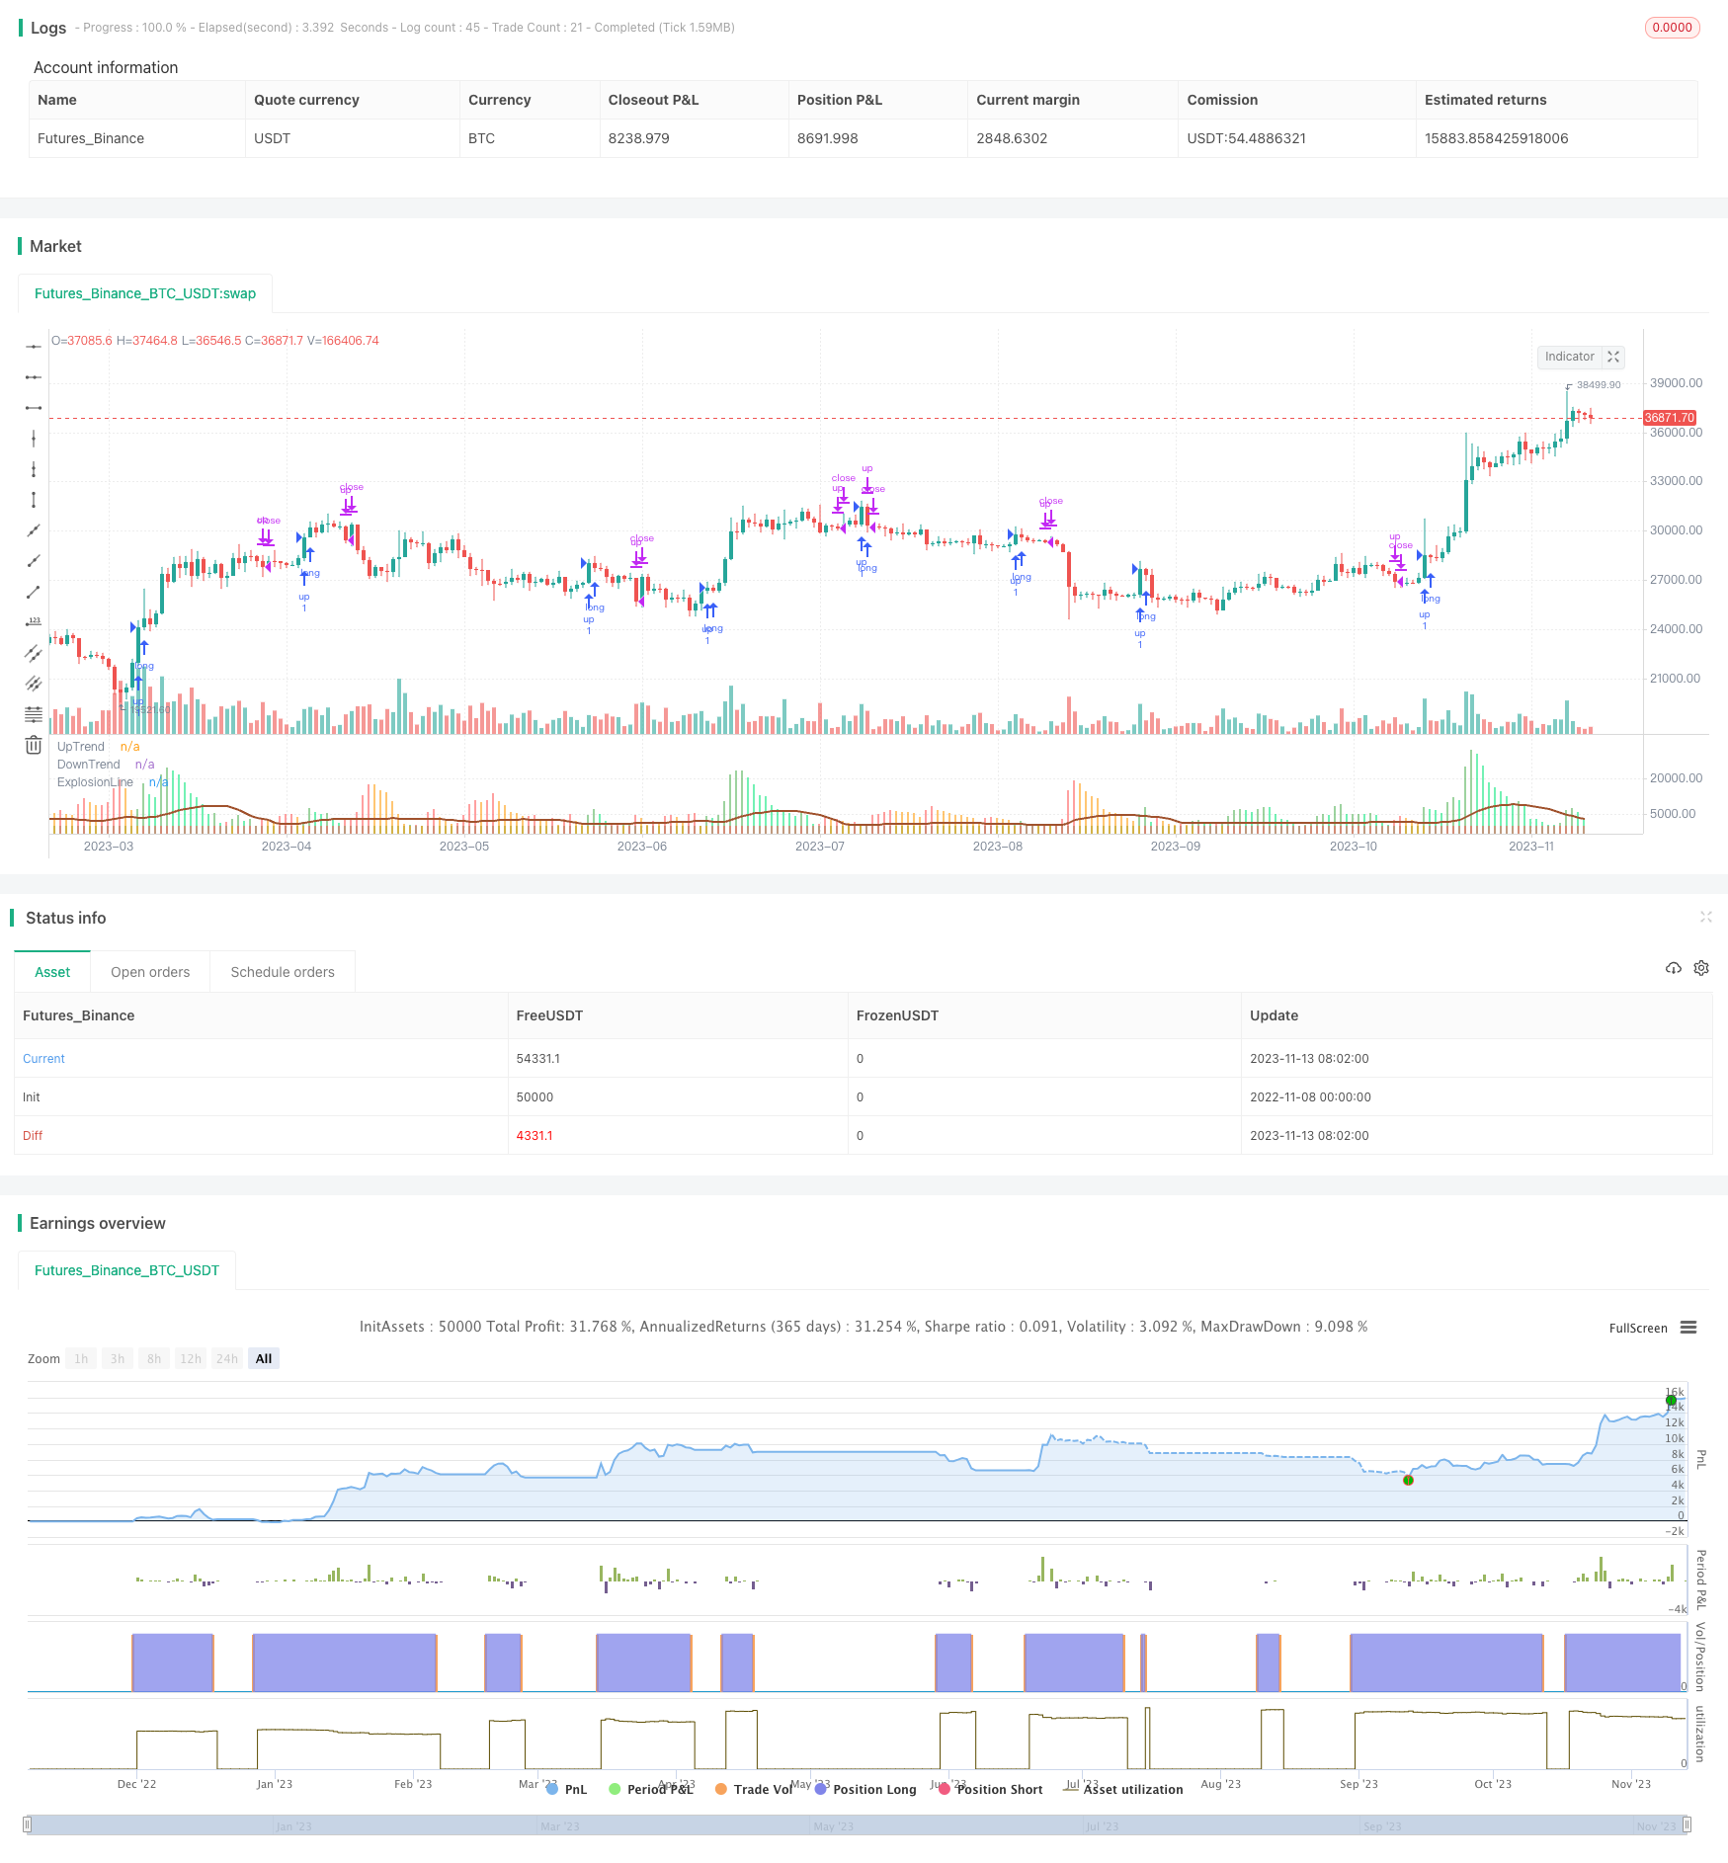Click the 0.0000 badge in Logs header
Image resolution: width=1728 pixels, height=1863 pixels.
tap(1672, 28)
